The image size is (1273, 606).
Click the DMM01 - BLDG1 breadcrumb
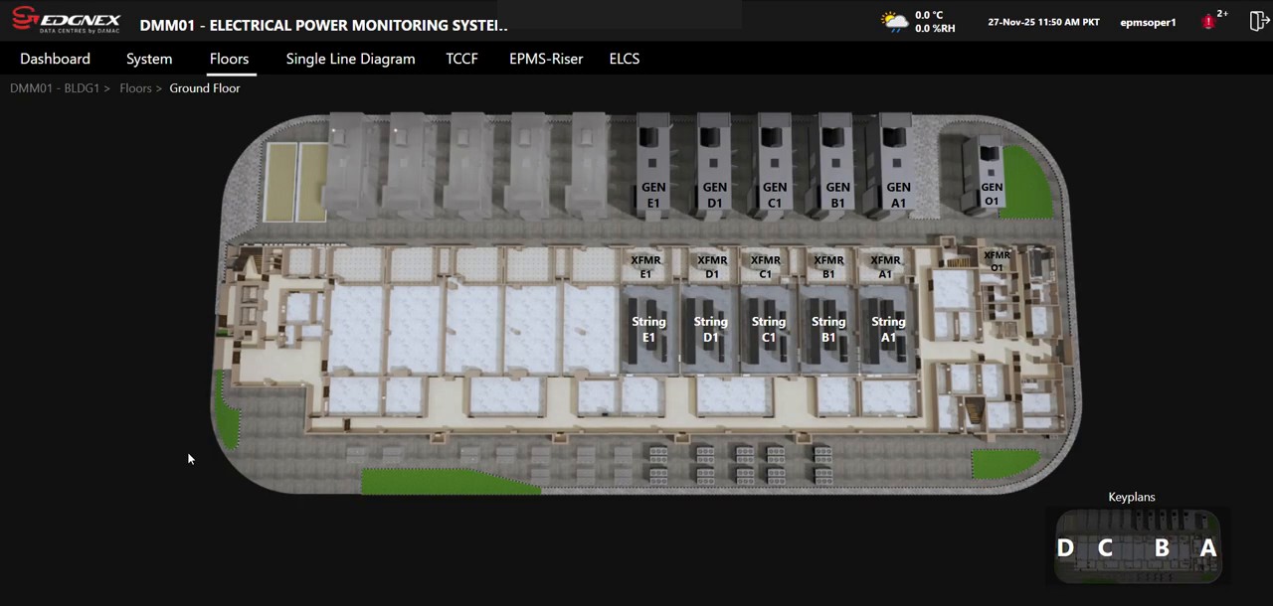[55, 88]
